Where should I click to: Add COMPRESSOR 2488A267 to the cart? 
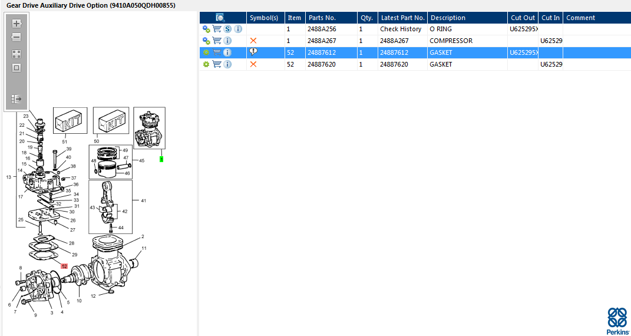point(217,41)
